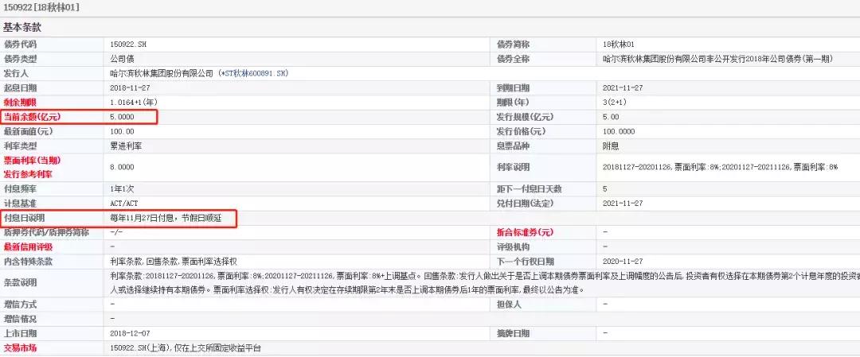
Task: Select bond short name 18秋林01 in 债券简称 row
Action: point(618,45)
